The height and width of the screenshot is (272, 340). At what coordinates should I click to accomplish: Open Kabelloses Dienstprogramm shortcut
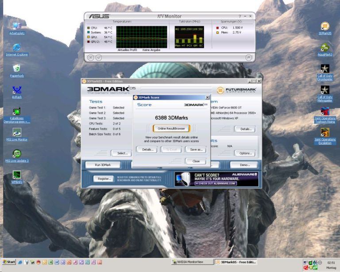click(x=17, y=115)
